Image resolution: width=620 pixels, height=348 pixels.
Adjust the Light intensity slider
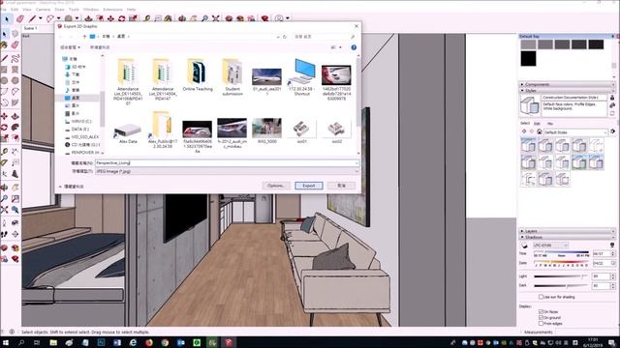(561, 276)
